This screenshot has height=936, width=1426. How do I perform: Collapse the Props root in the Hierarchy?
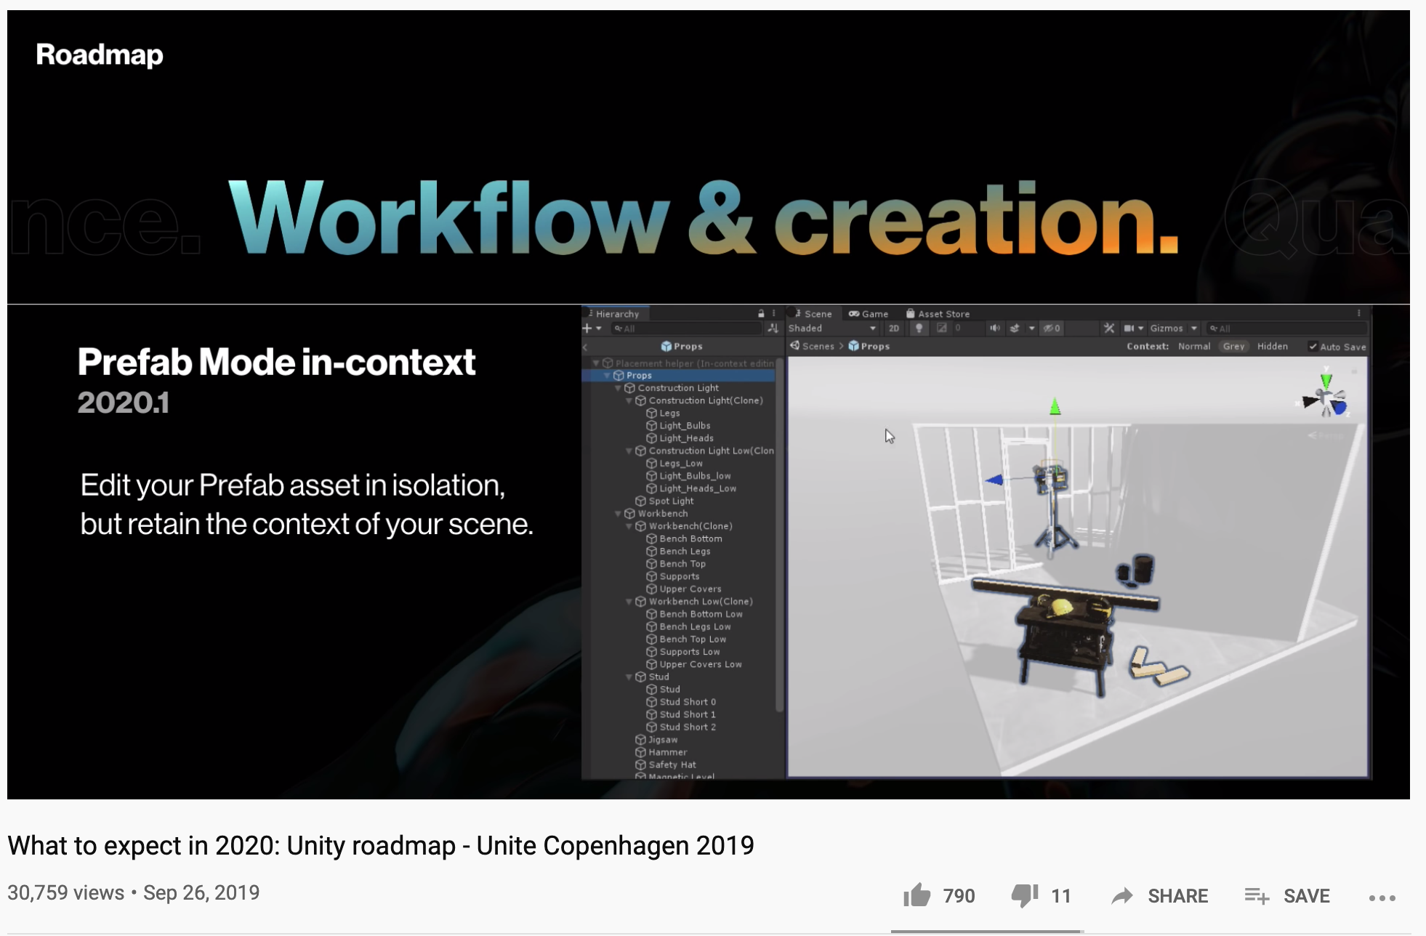[608, 376]
